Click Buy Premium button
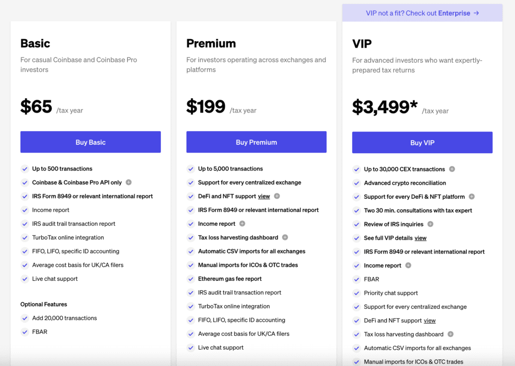 coord(256,142)
